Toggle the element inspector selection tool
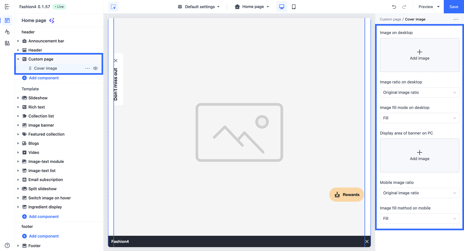Image resolution: width=464 pixels, height=251 pixels. point(113,7)
